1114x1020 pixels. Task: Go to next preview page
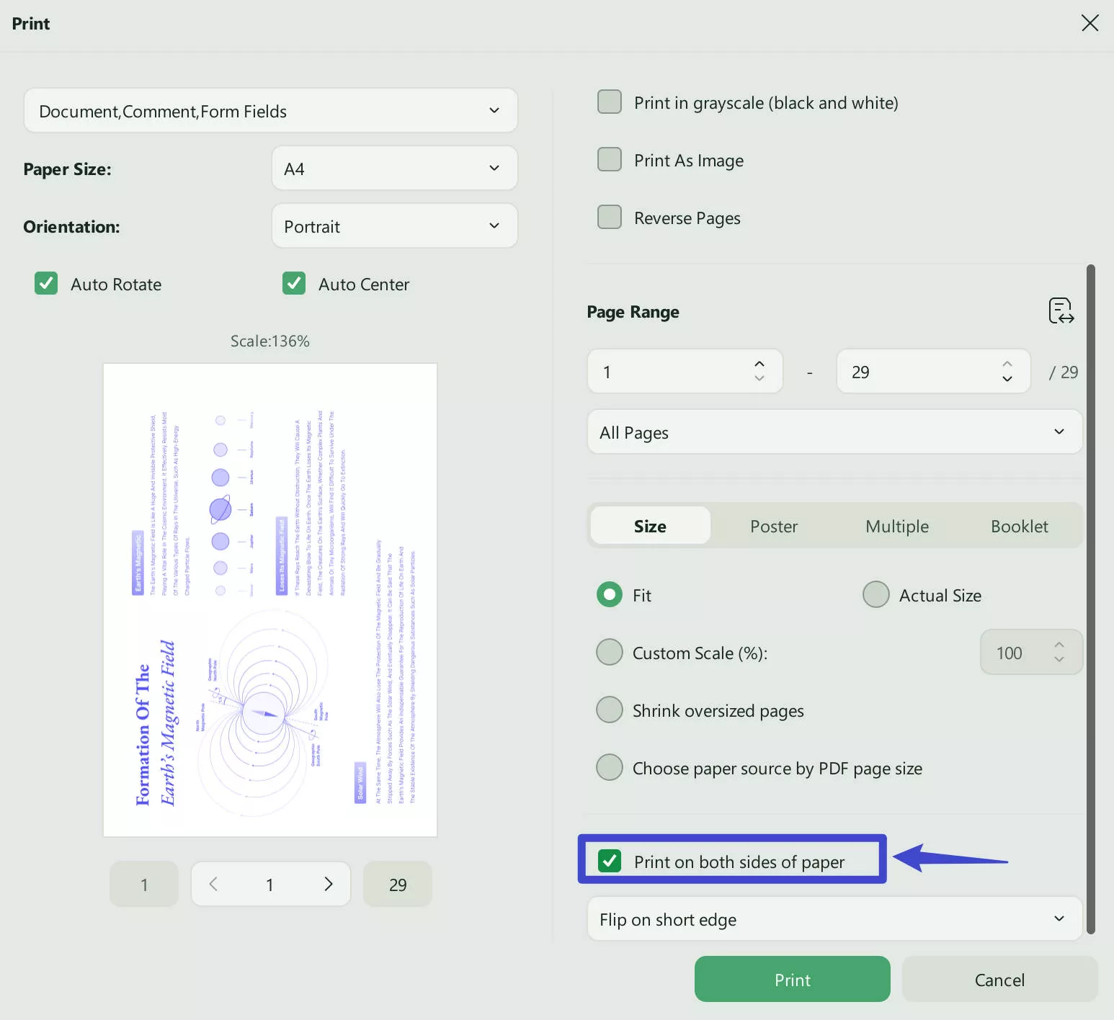pos(328,884)
